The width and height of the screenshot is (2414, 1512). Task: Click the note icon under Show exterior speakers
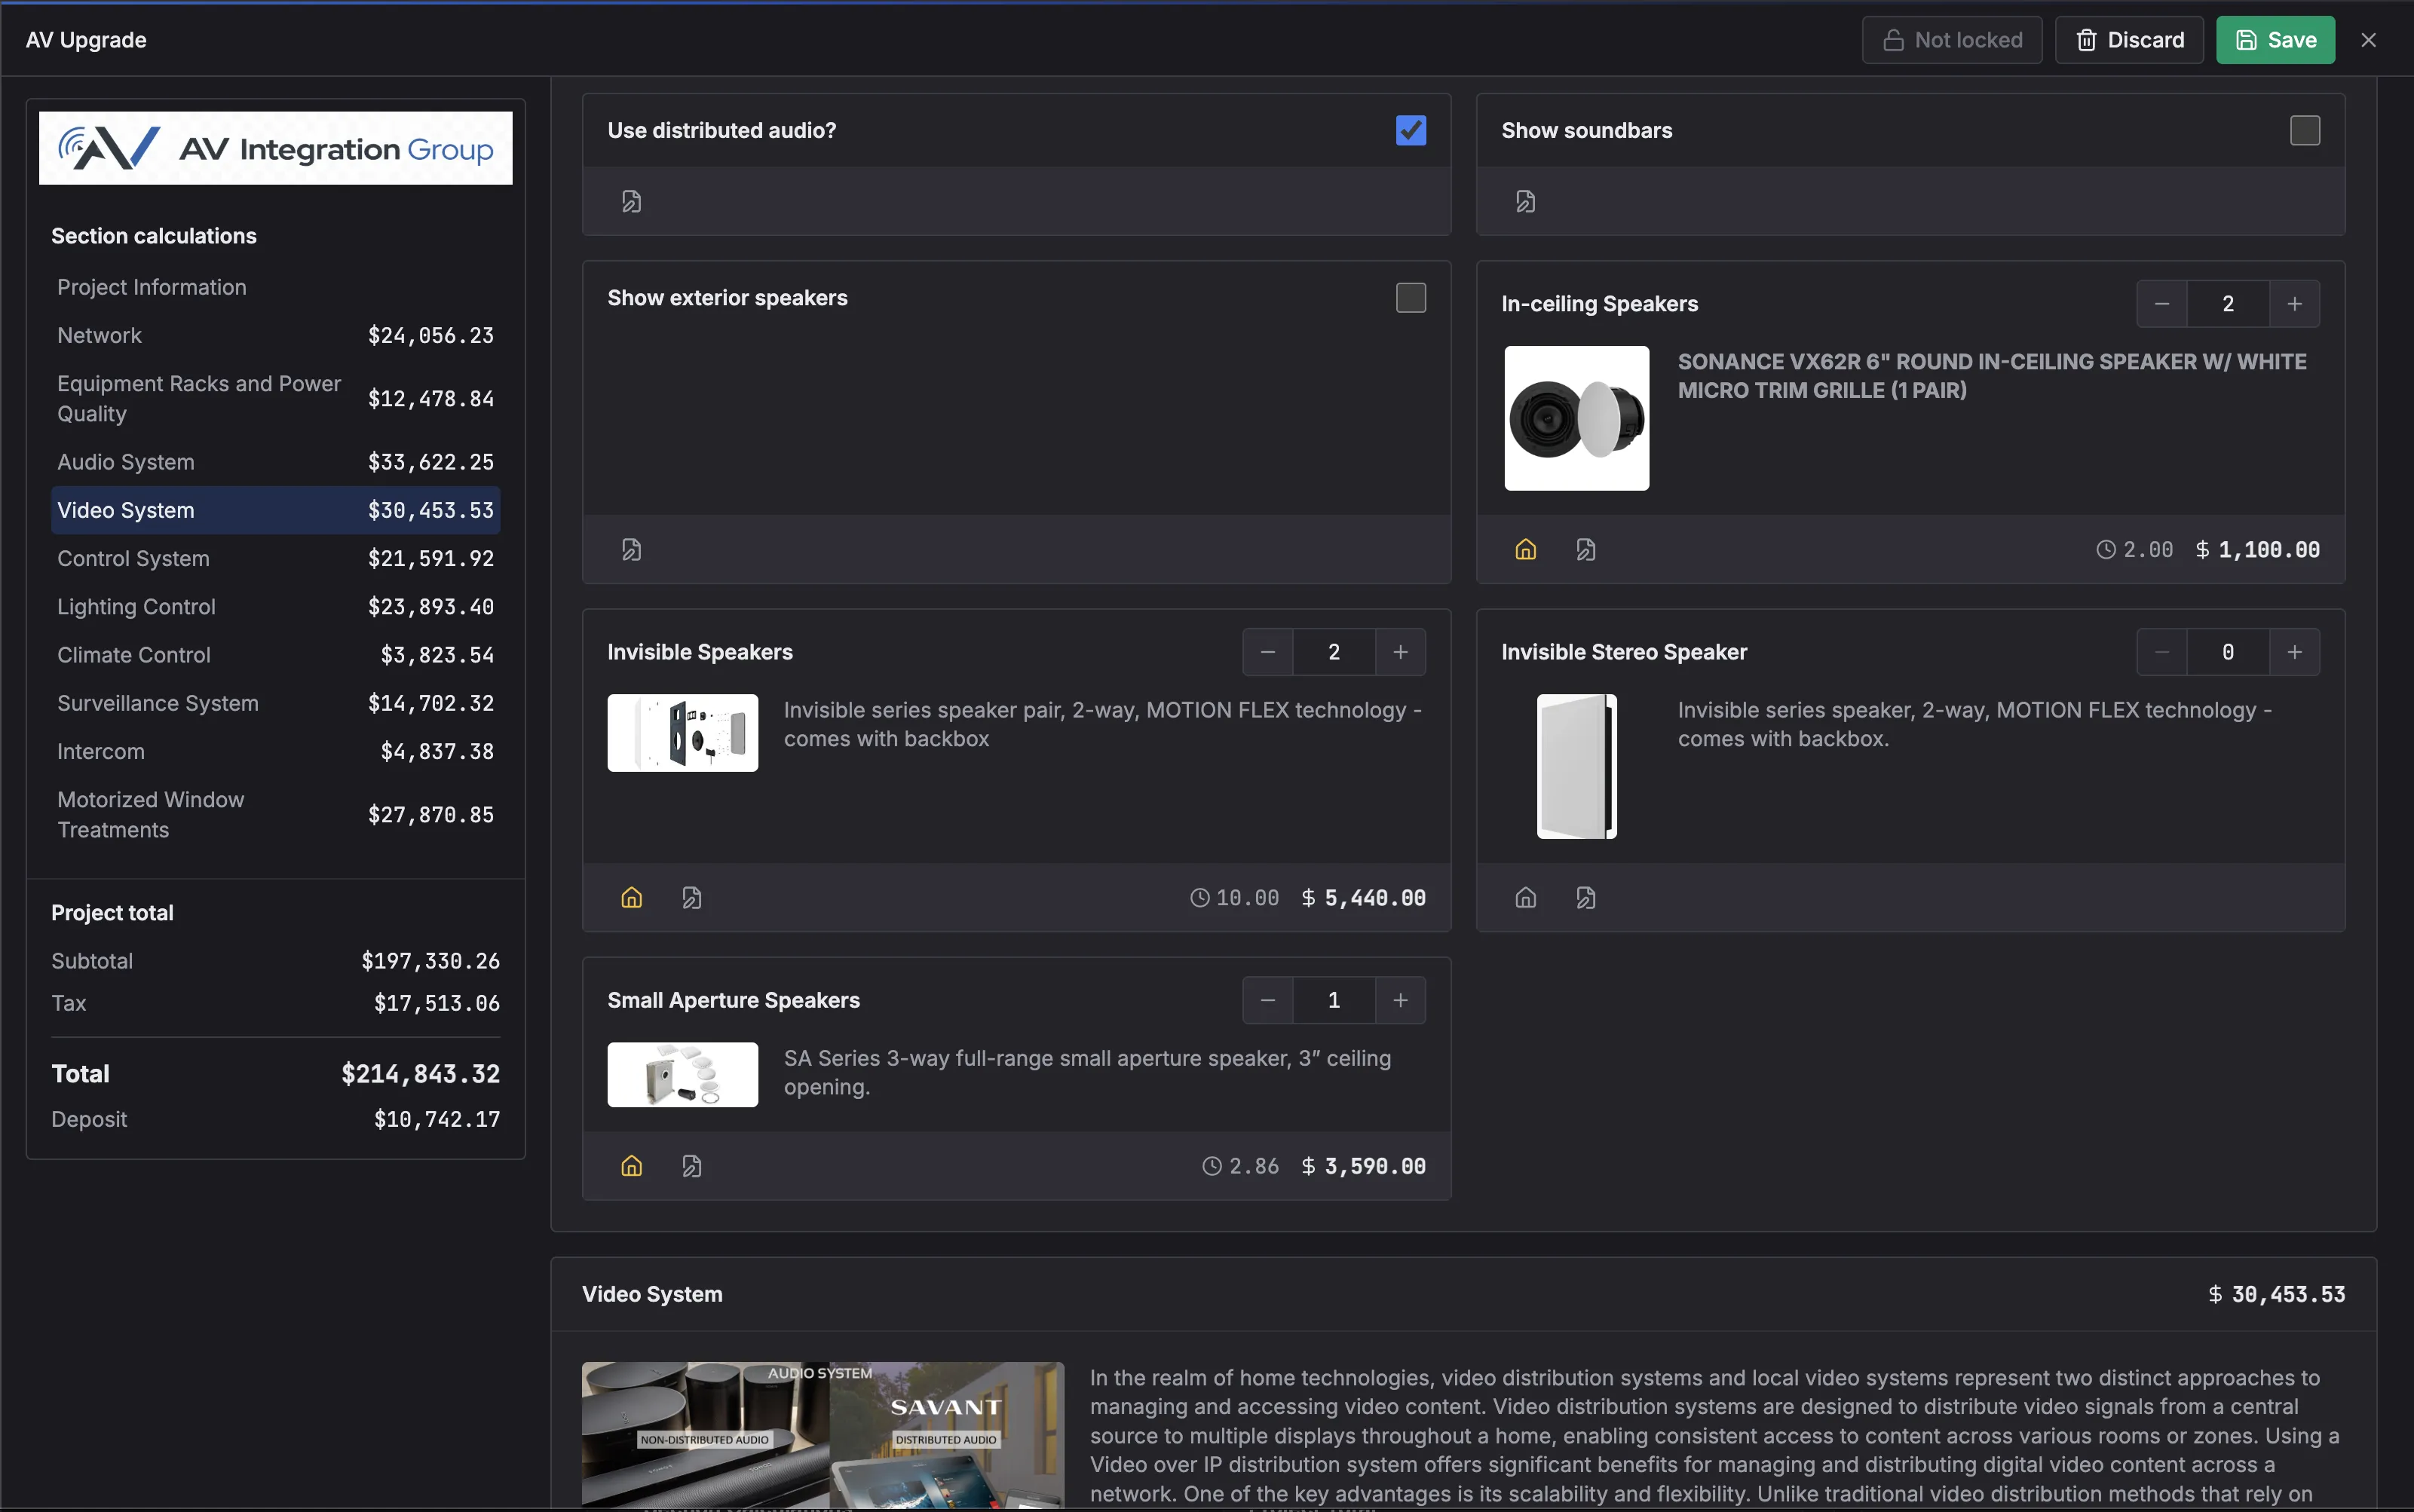[631, 549]
